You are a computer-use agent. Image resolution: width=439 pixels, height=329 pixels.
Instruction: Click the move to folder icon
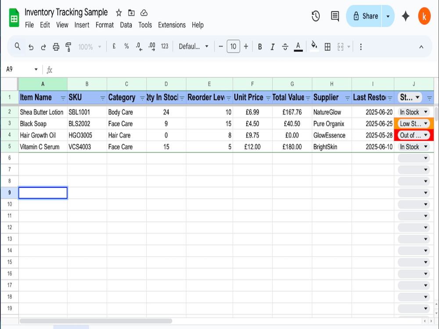coord(131,13)
